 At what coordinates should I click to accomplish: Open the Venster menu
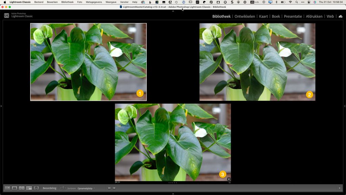(x=124, y=2)
